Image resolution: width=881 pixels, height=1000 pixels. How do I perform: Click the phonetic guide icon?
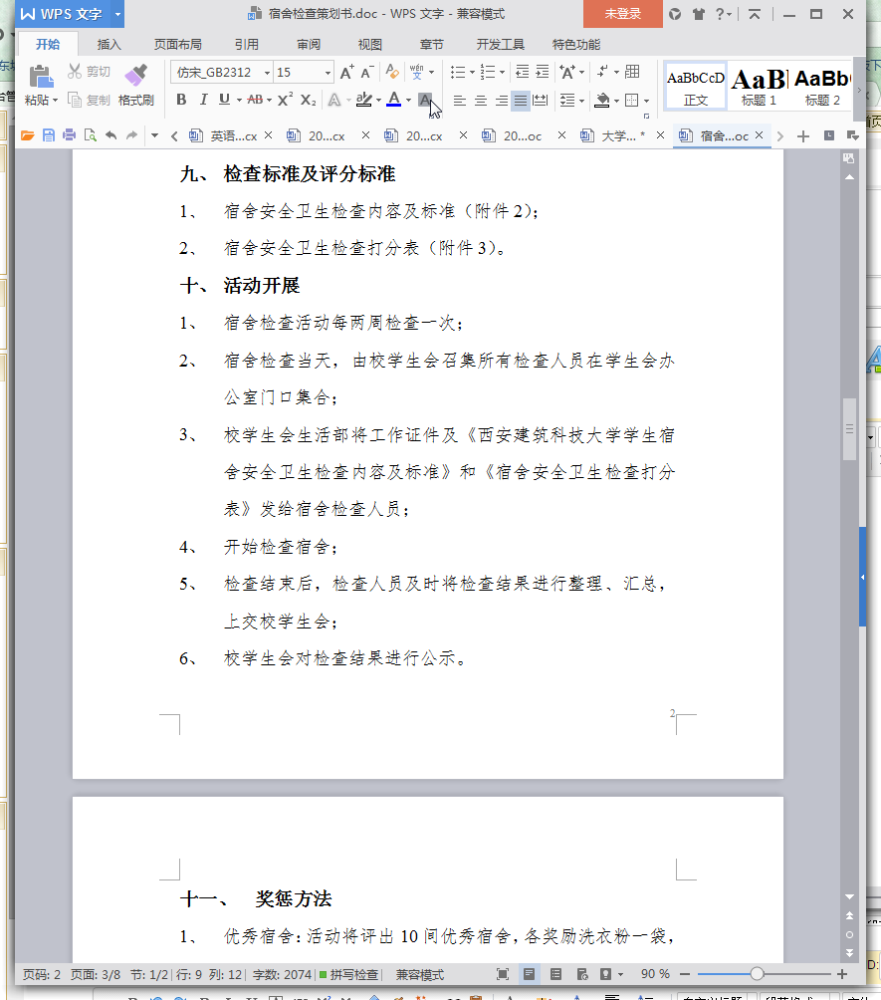(417, 72)
